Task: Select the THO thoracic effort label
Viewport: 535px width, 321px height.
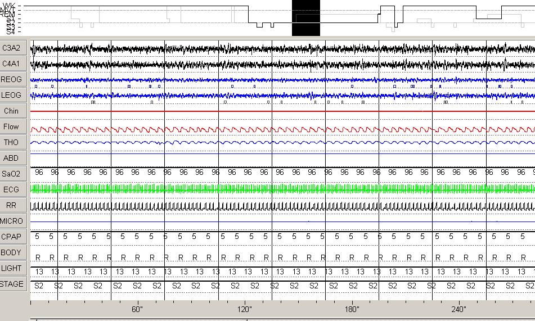Action: pos(13,142)
